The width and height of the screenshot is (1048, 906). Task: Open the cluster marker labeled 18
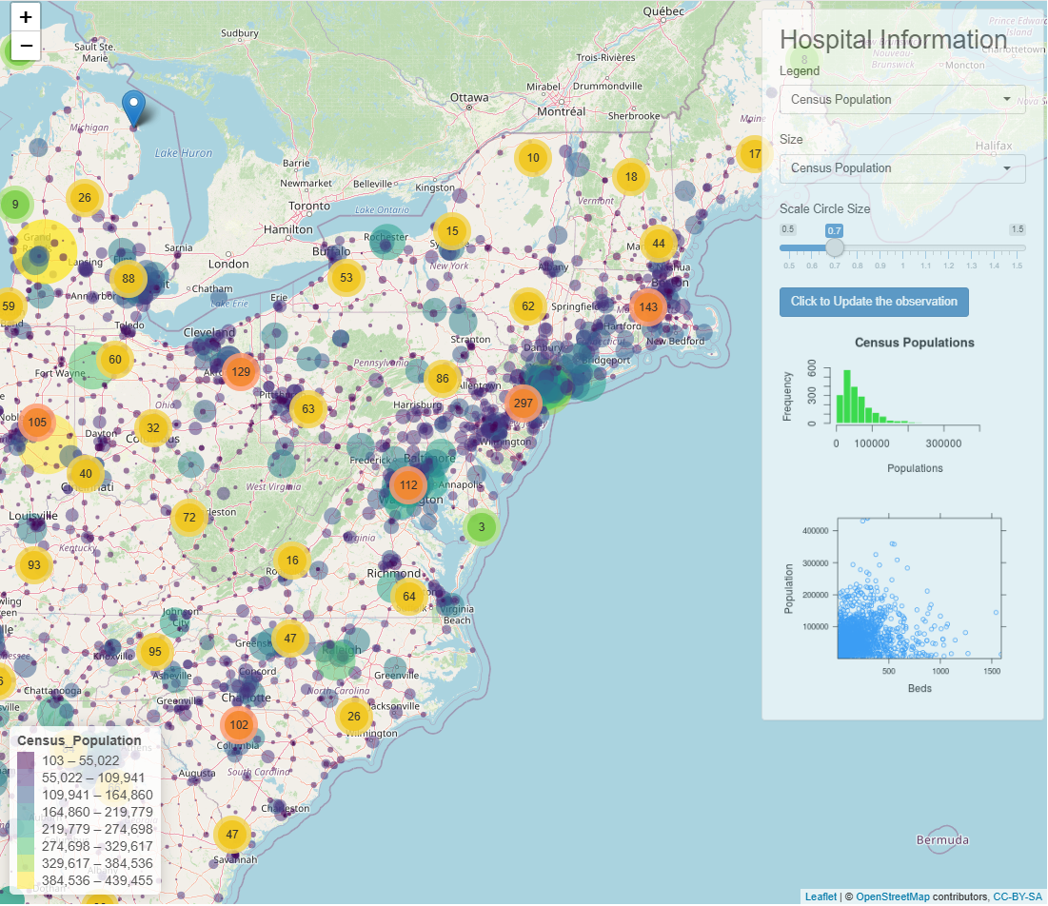coord(631,176)
